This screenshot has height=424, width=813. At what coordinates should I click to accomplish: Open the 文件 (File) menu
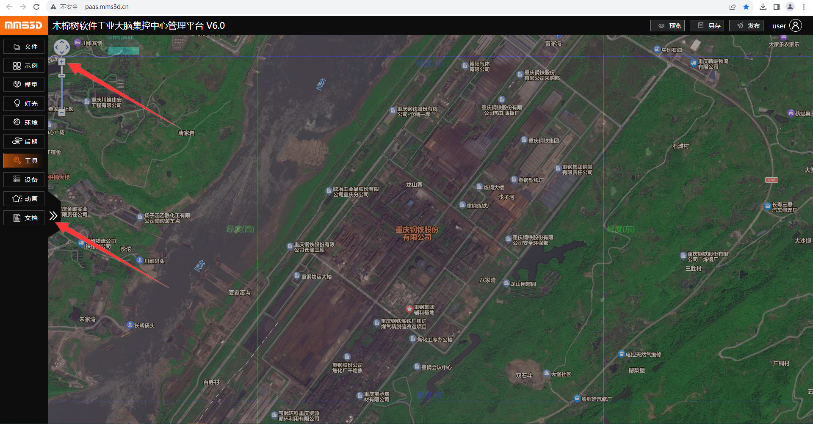coord(24,47)
